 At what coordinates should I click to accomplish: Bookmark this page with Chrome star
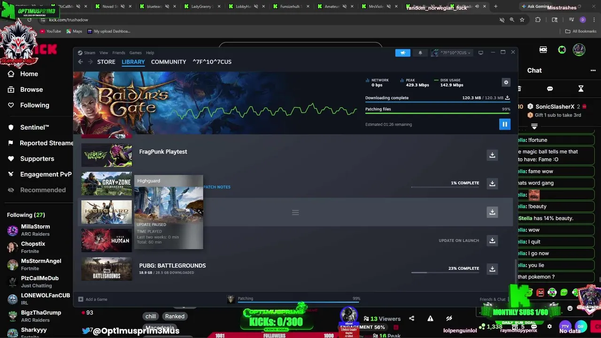click(522, 20)
